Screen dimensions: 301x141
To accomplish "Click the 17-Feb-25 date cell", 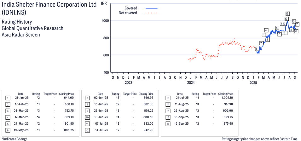I will coord(22,104).
